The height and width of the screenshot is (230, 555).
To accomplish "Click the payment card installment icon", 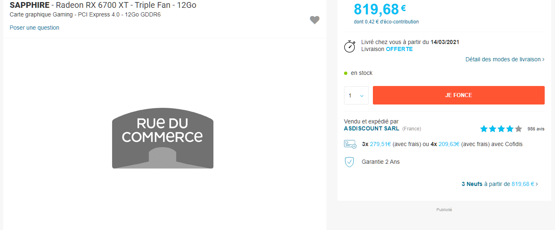I will [x=350, y=144].
